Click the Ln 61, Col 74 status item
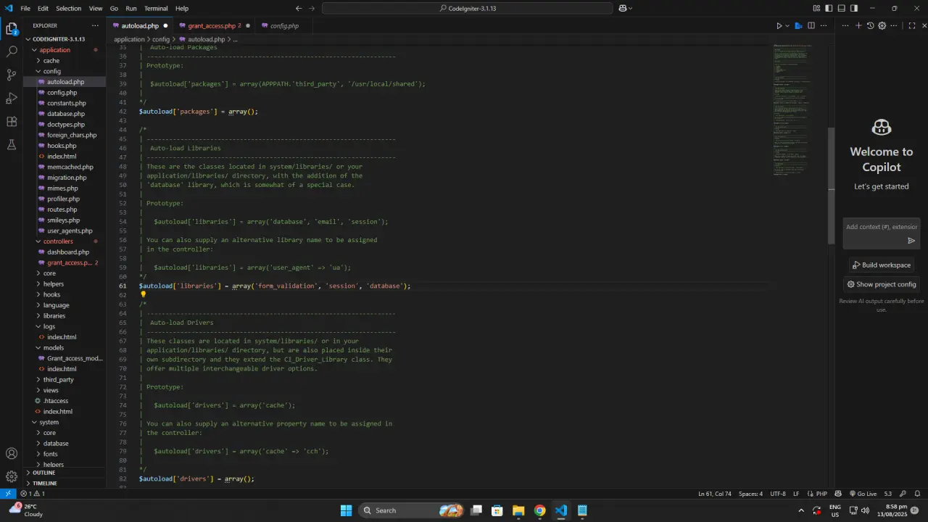Image resolution: width=928 pixels, height=522 pixels. click(715, 494)
